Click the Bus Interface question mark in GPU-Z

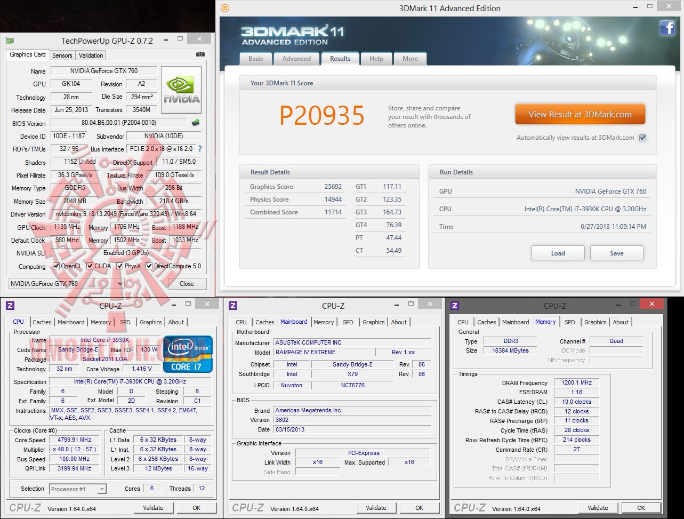click(200, 149)
